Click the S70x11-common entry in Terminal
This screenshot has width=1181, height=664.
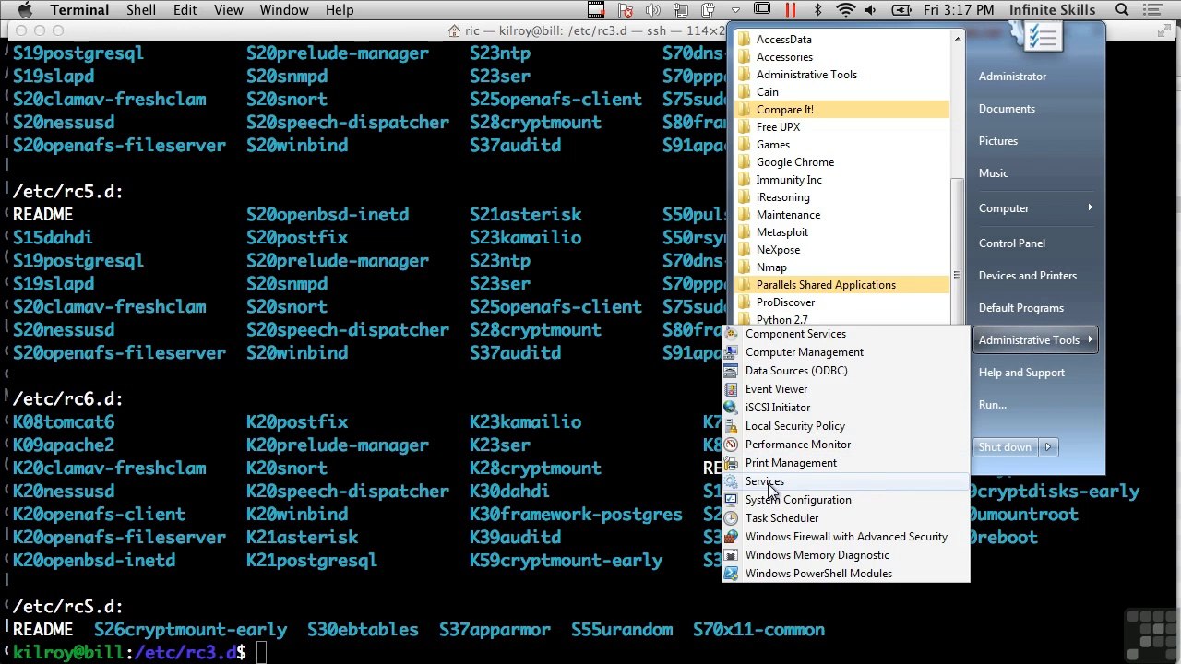point(758,630)
